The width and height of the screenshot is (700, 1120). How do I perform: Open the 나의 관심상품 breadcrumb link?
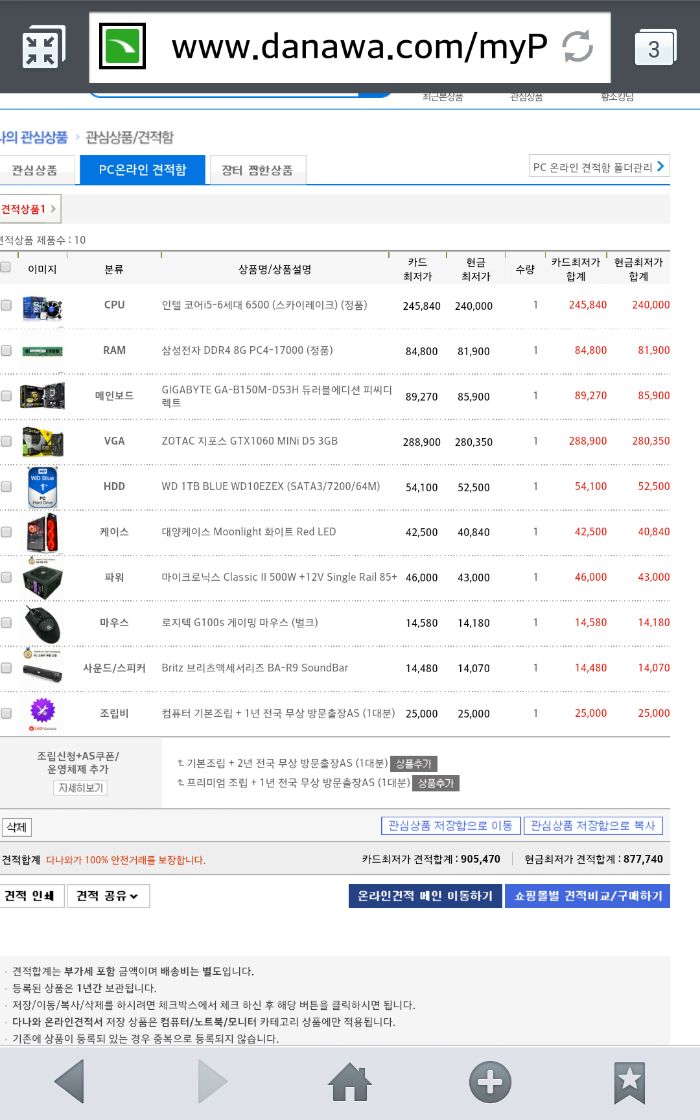(34, 137)
